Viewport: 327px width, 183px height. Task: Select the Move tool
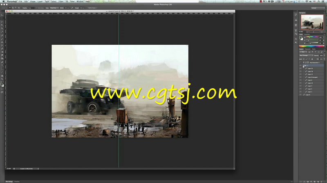tap(2, 15)
